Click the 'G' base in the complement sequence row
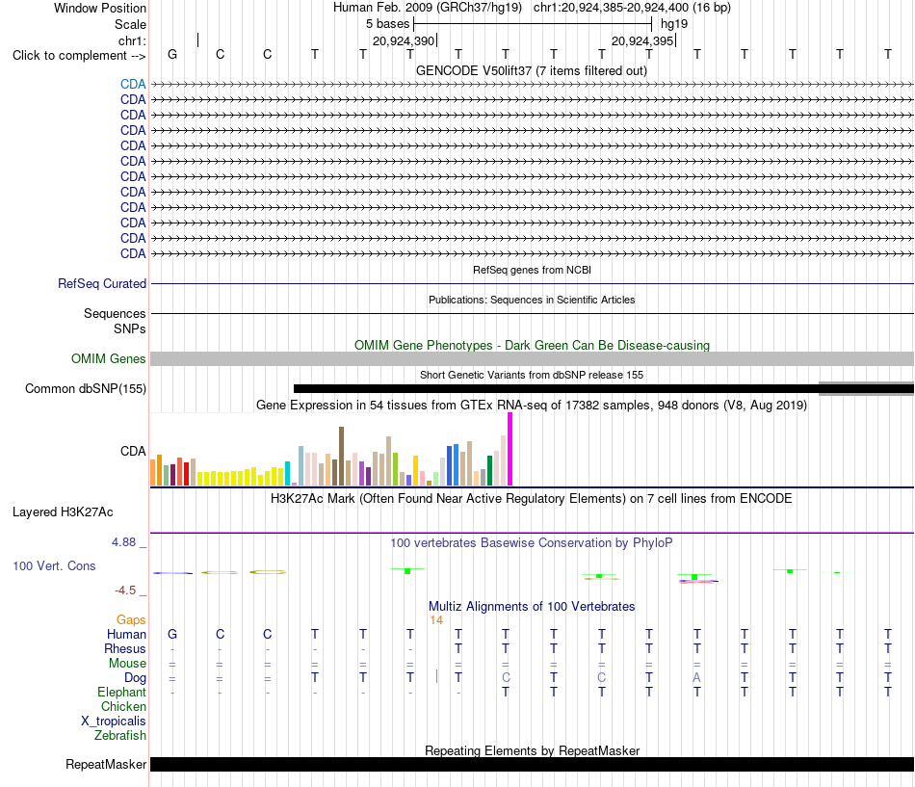 pyautogui.click(x=172, y=54)
